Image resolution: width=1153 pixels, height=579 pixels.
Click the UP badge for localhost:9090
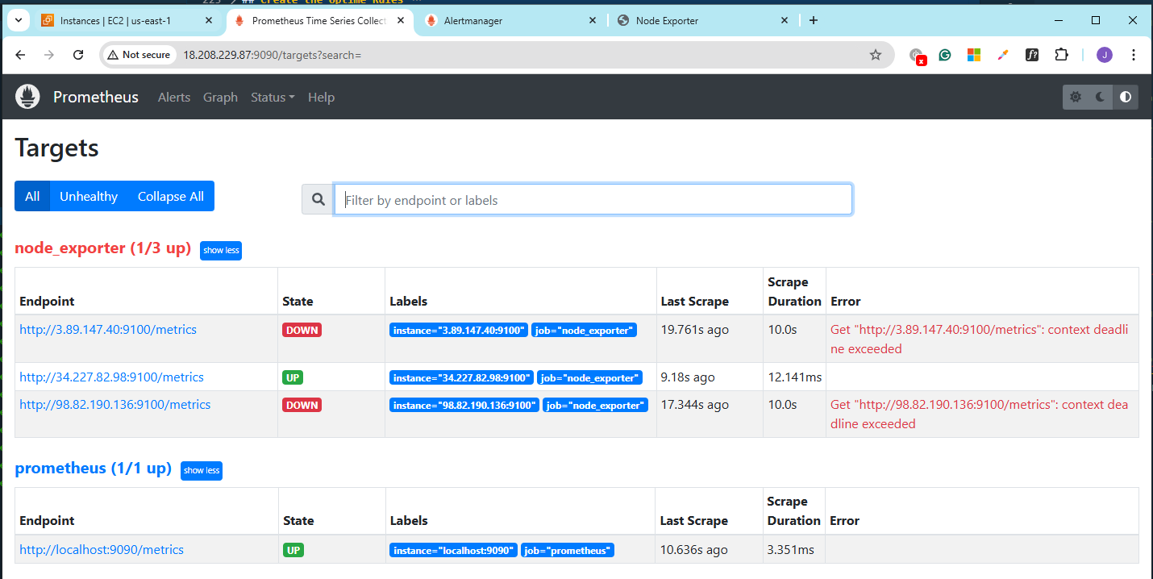coord(293,550)
